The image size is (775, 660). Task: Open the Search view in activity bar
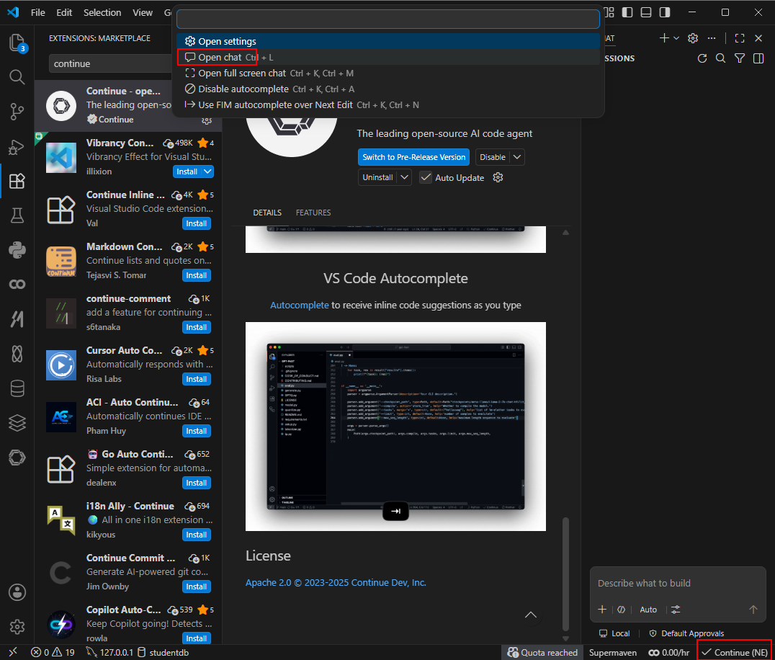point(17,76)
